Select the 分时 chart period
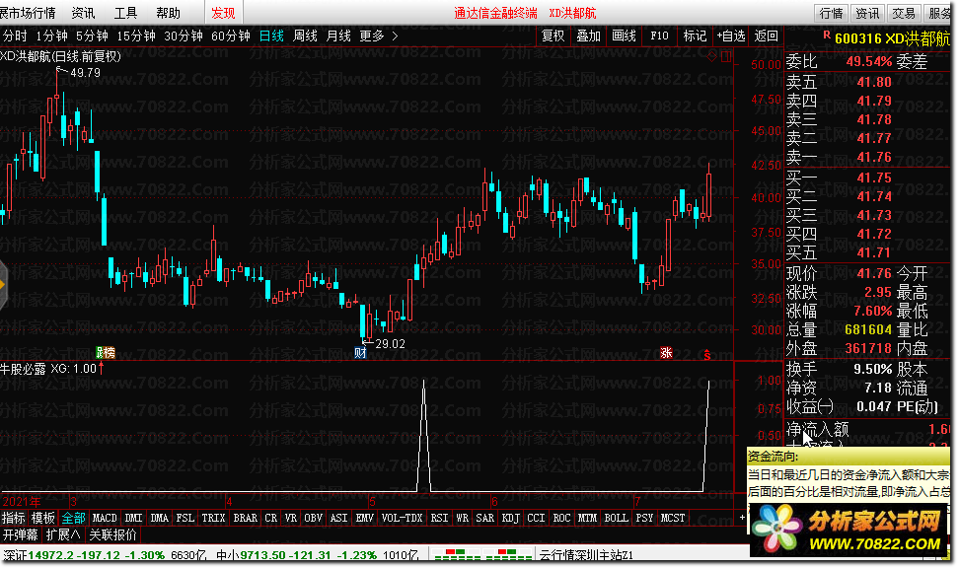The height and width of the screenshot is (568, 959). [15, 36]
